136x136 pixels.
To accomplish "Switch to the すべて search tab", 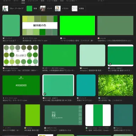I will coord(16,1).
